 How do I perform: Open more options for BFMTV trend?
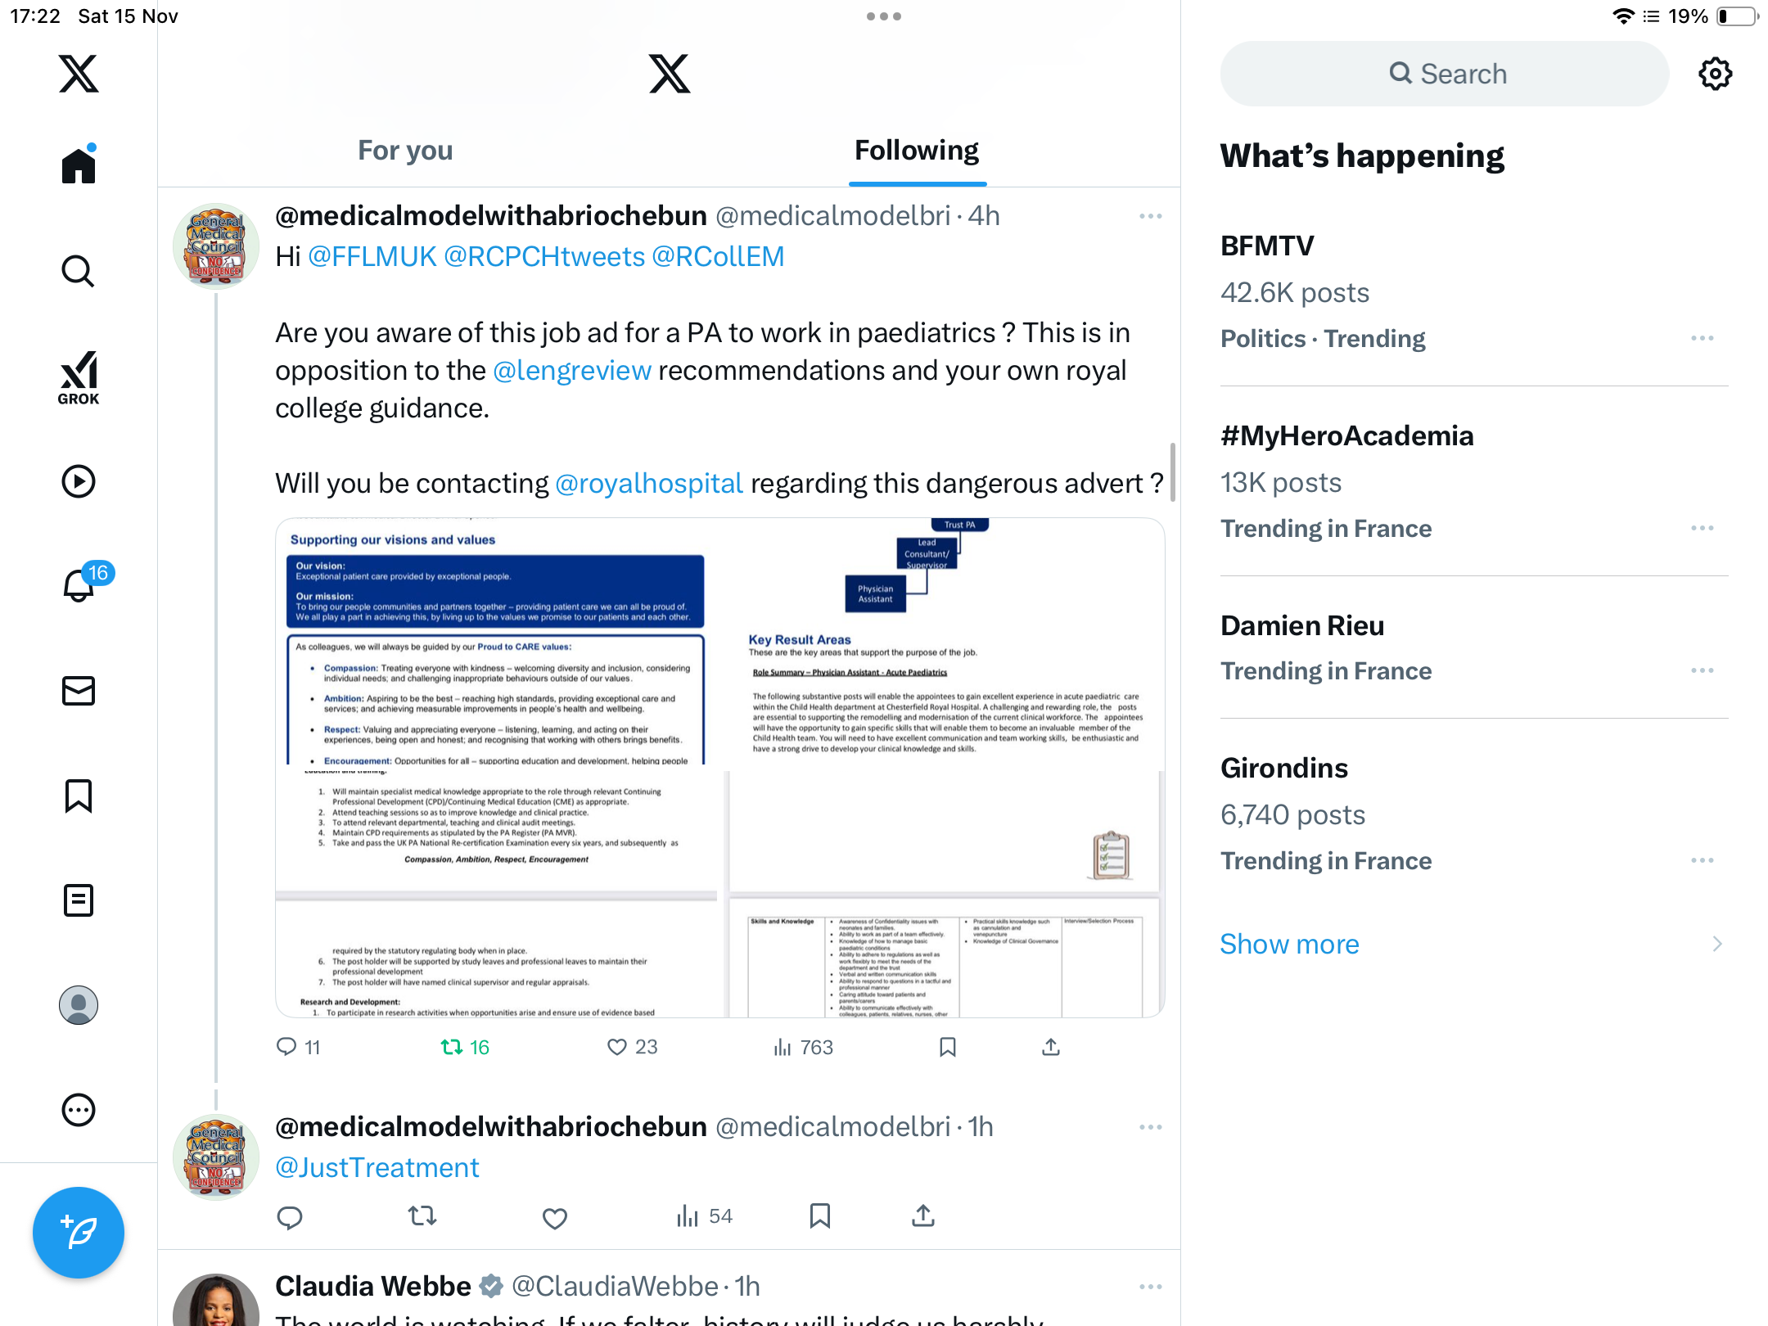click(x=1703, y=338)
